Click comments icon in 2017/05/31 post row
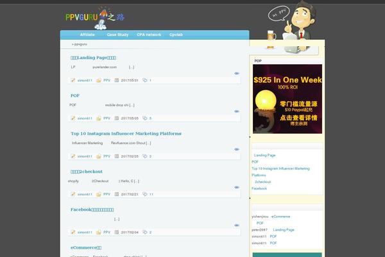 (x=145, y=80)
